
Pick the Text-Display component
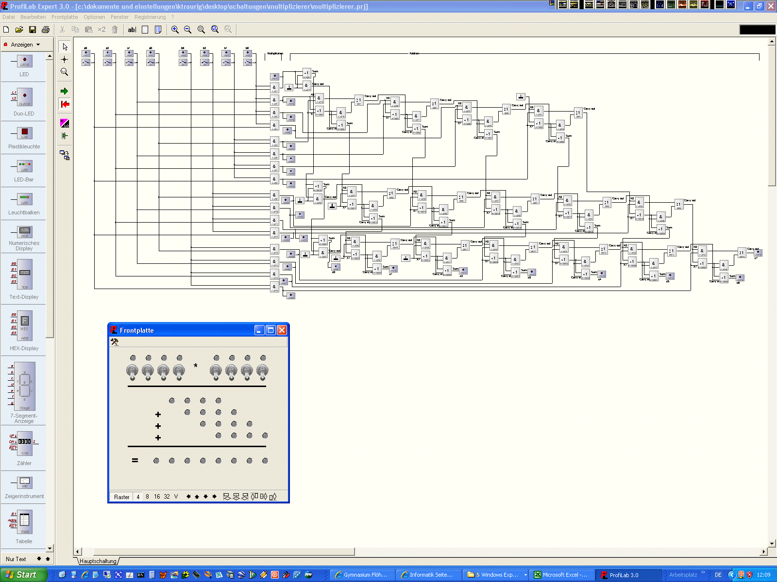(x=24, y=279)
